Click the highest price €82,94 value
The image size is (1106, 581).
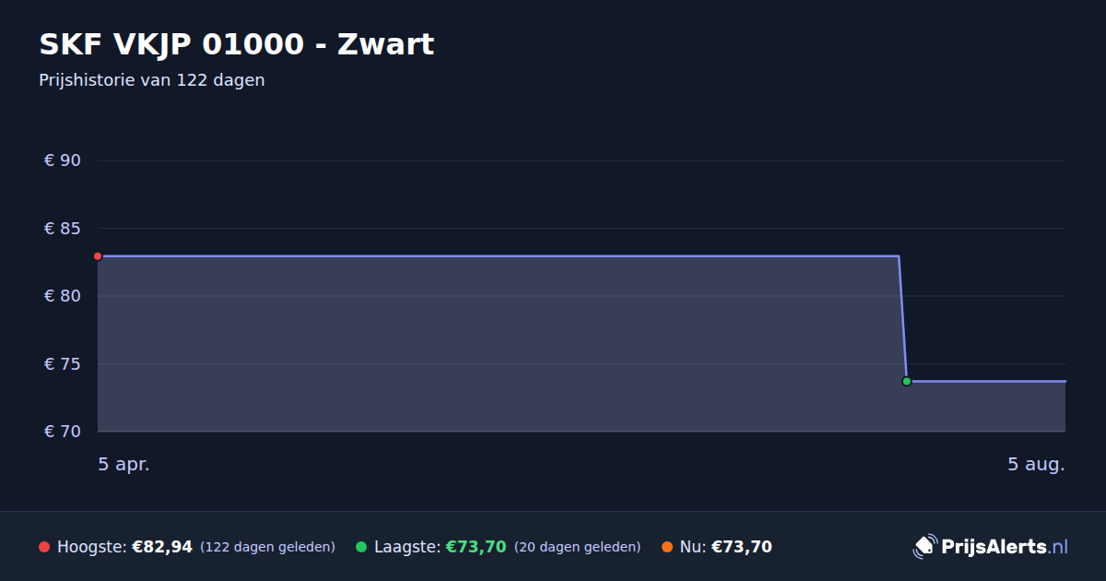click(162, 547)
